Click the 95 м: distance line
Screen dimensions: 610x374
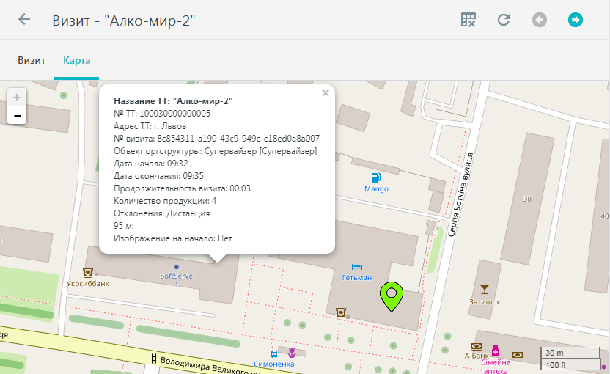pyautogui.click(x=124, y=226)
